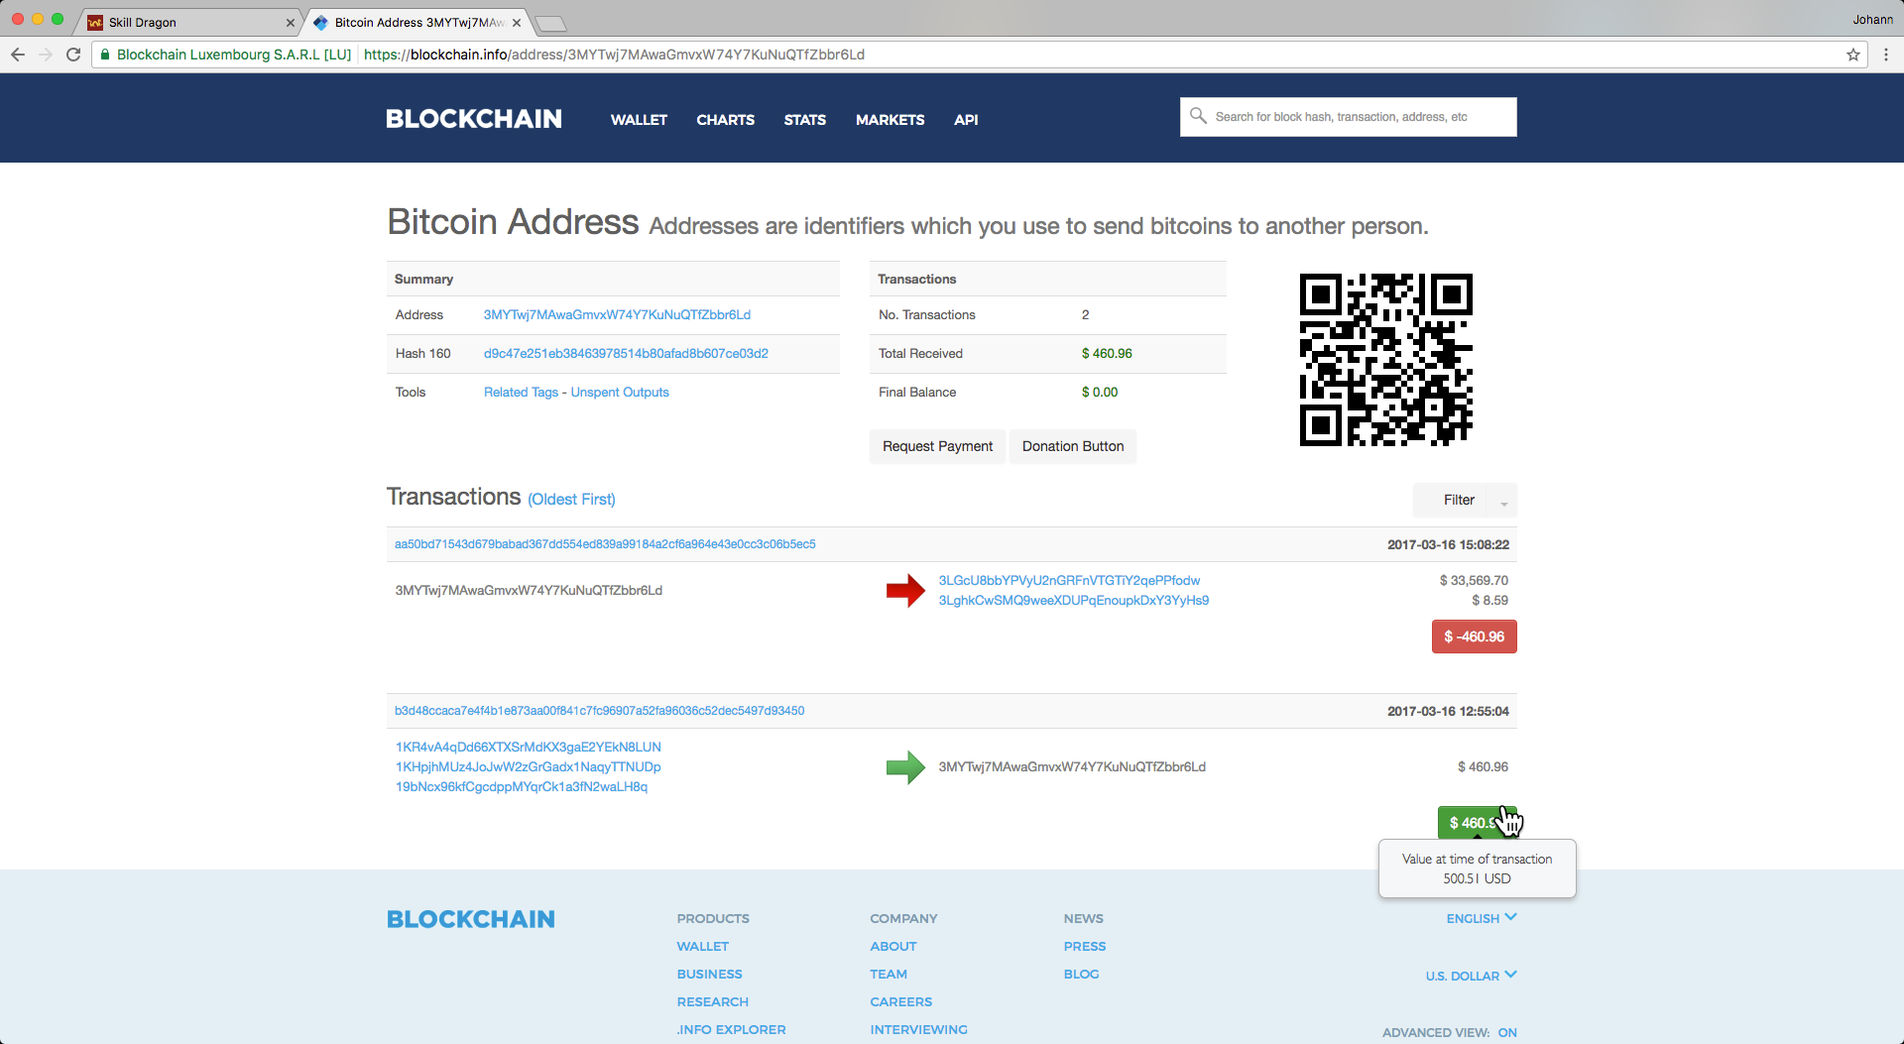The image size is (1904, 1044).
Task: Open Related Tags link
Action: coord(521,392)
